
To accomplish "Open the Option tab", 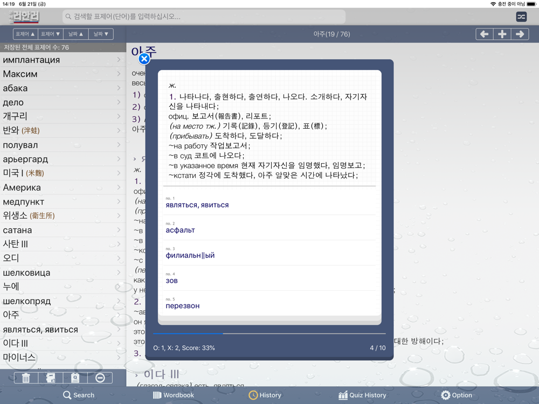I will click(457, 395).
